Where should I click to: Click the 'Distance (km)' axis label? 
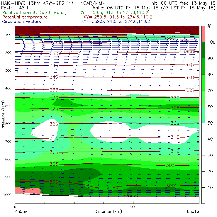click(x=108, y=211)
